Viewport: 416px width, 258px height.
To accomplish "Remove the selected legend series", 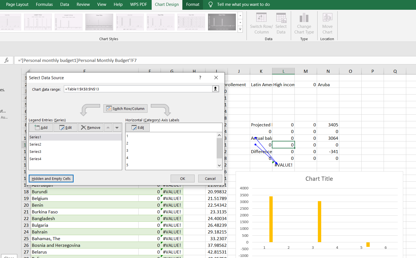I will click(91, 127).
